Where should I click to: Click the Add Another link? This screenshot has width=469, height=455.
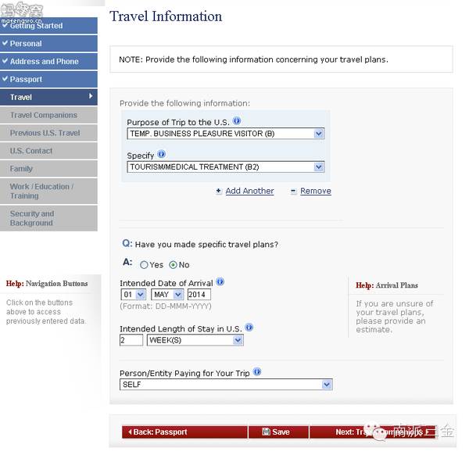(x=249, y=191)
